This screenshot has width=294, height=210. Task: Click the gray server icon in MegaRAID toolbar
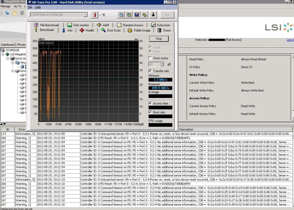pos(22,13)
